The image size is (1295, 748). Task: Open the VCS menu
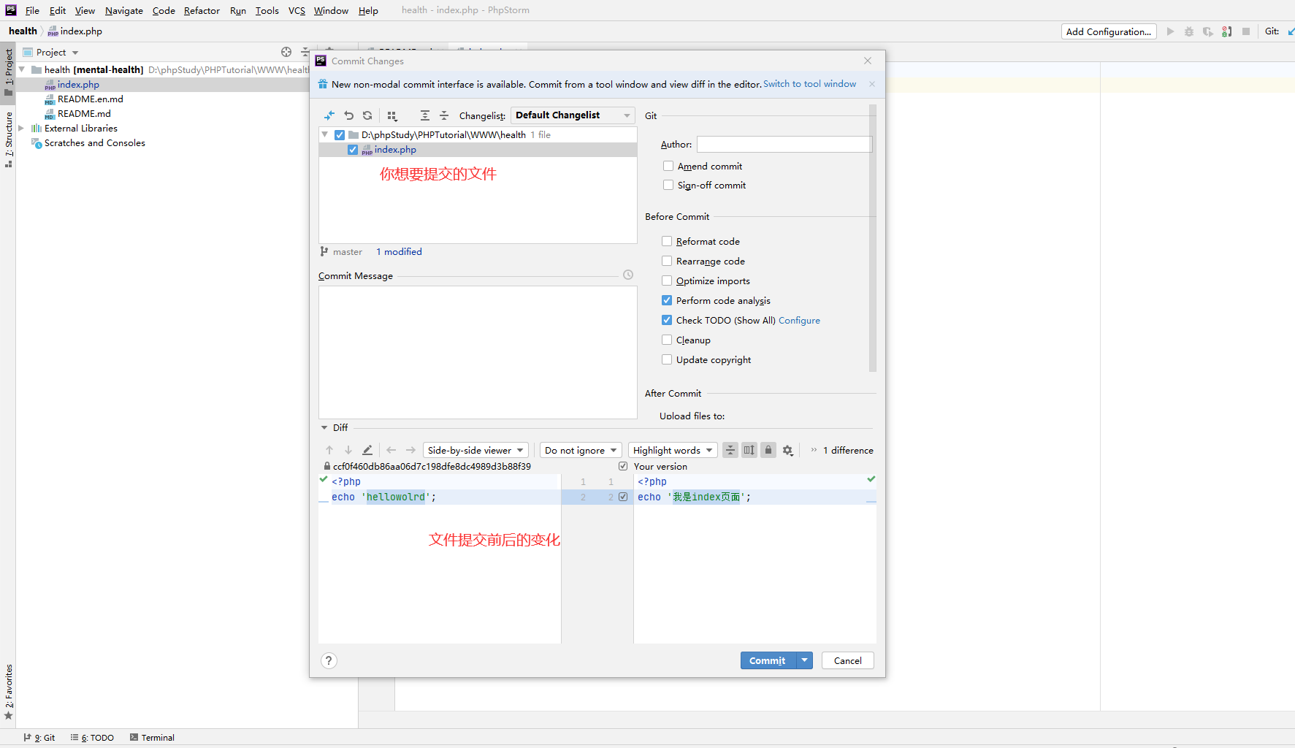click(297, 10)
